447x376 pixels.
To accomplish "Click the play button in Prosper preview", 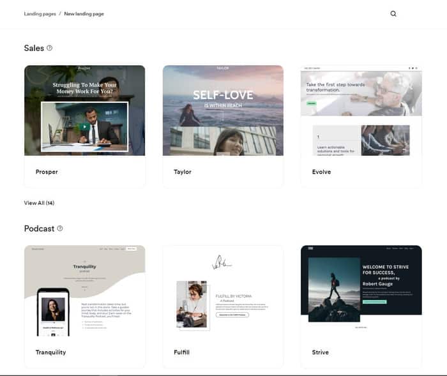I will [84, 127].
